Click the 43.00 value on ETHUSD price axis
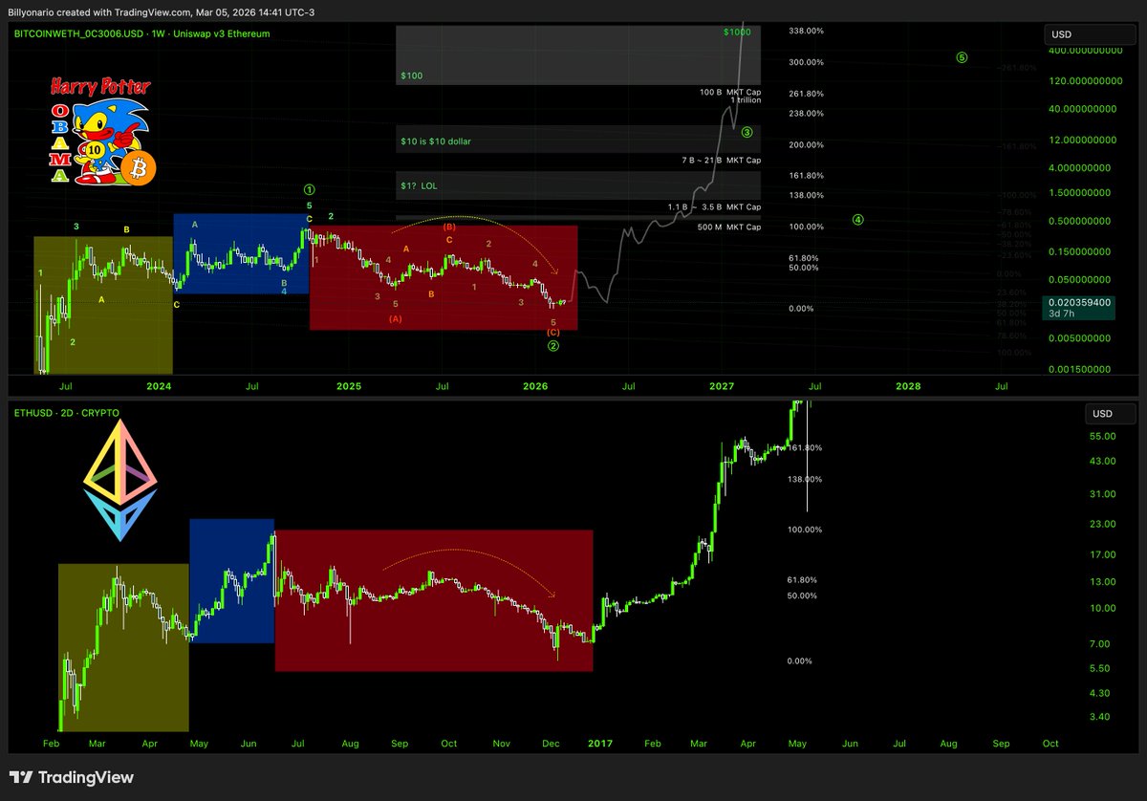This screenshot has width=1147, height=801. (1102, 462)
